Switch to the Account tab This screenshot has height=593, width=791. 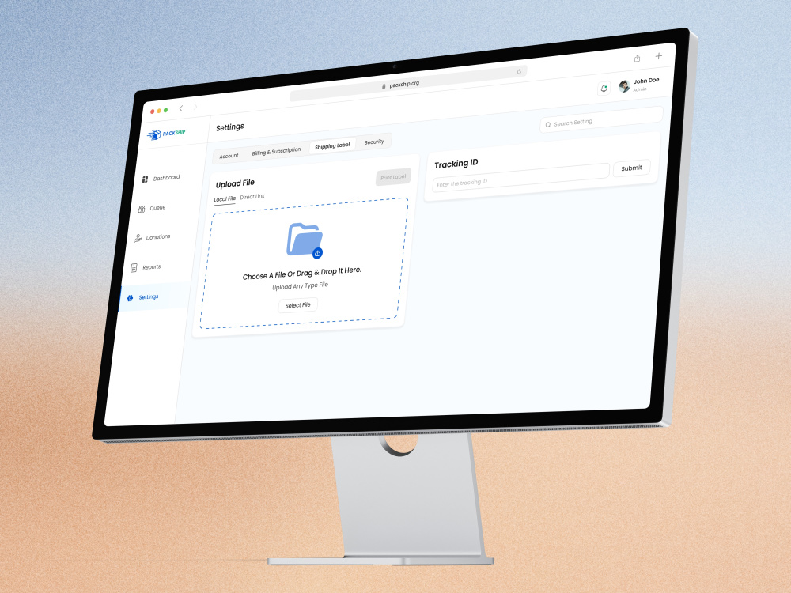(229, 156)
